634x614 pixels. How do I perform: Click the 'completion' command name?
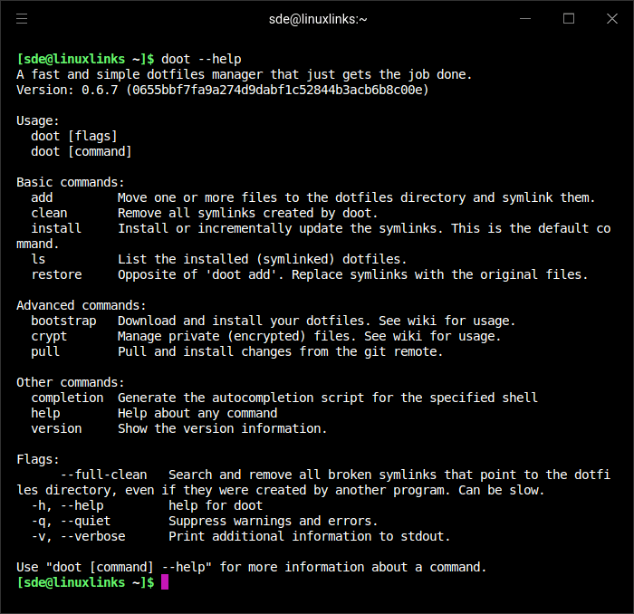point(67,398)
